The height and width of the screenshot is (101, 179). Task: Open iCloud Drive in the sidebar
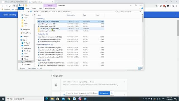click(27, 29)
